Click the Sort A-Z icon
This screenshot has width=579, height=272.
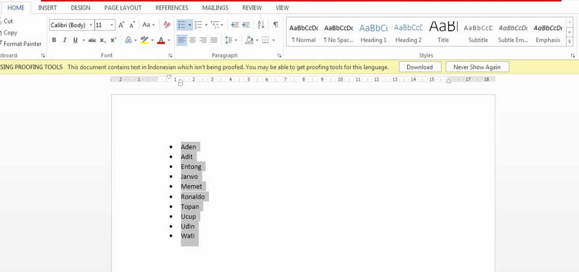[260, 25]
